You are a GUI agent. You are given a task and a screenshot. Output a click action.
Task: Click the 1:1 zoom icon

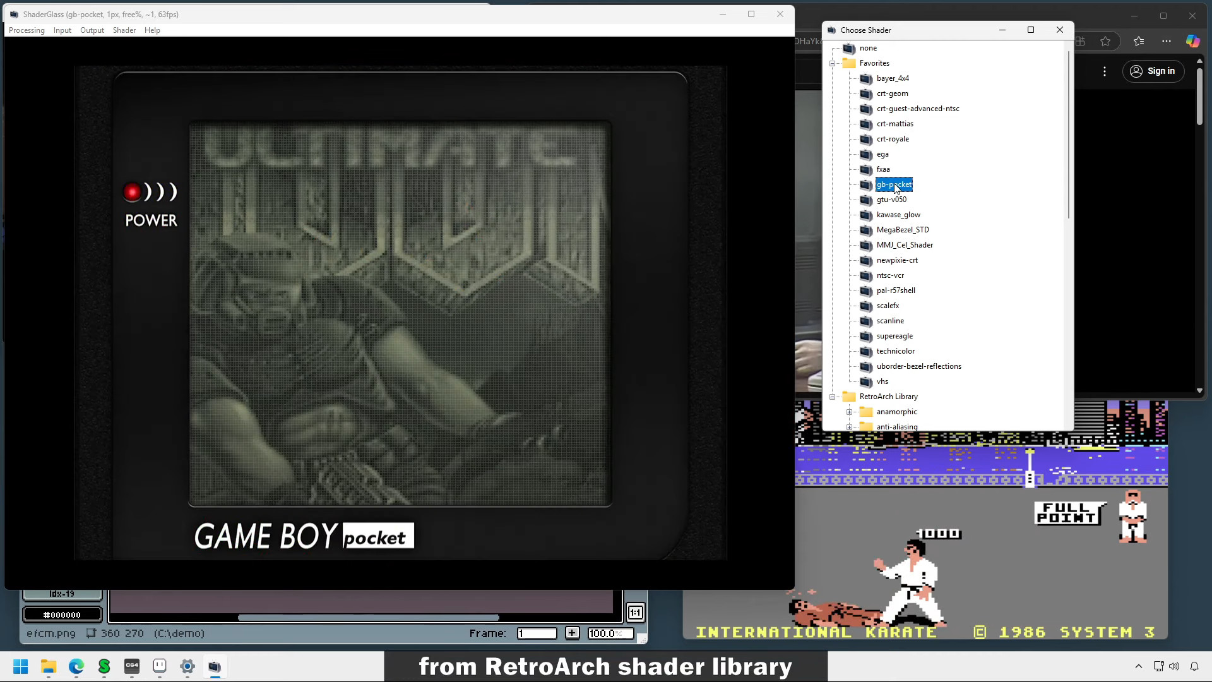[635, 613]
